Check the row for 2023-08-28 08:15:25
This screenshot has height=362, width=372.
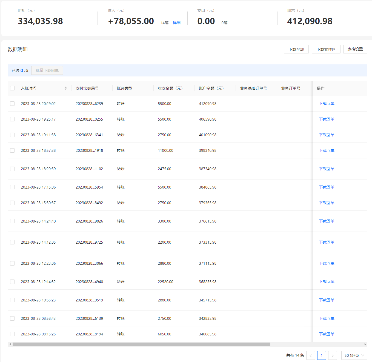tap(12, 334)
